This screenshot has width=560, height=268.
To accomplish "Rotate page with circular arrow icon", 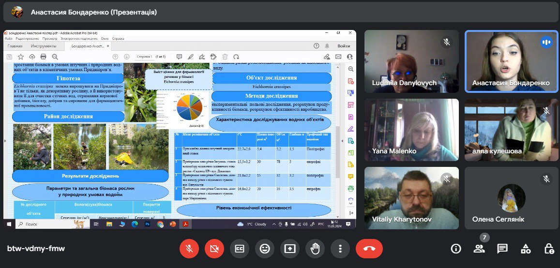I will tap(236, 57).
